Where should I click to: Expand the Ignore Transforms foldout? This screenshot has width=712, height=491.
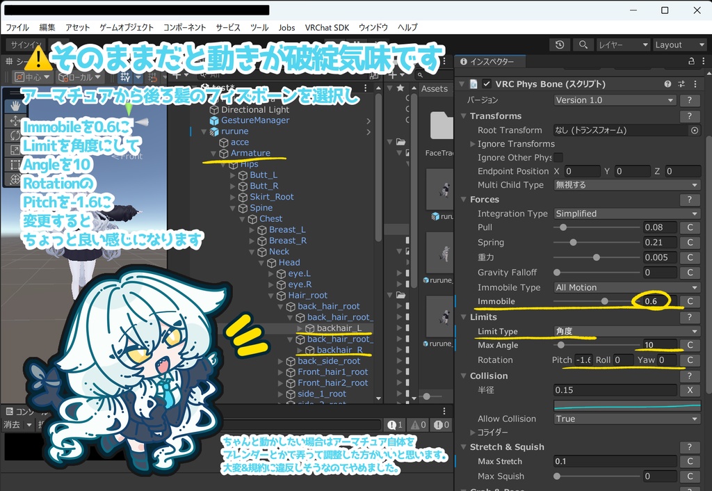tap(473, 144)
